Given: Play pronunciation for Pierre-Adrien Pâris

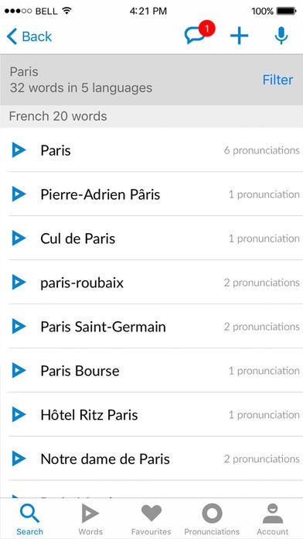Looking at the screenshot, I should pyautogui.click(x=19, y=194).
